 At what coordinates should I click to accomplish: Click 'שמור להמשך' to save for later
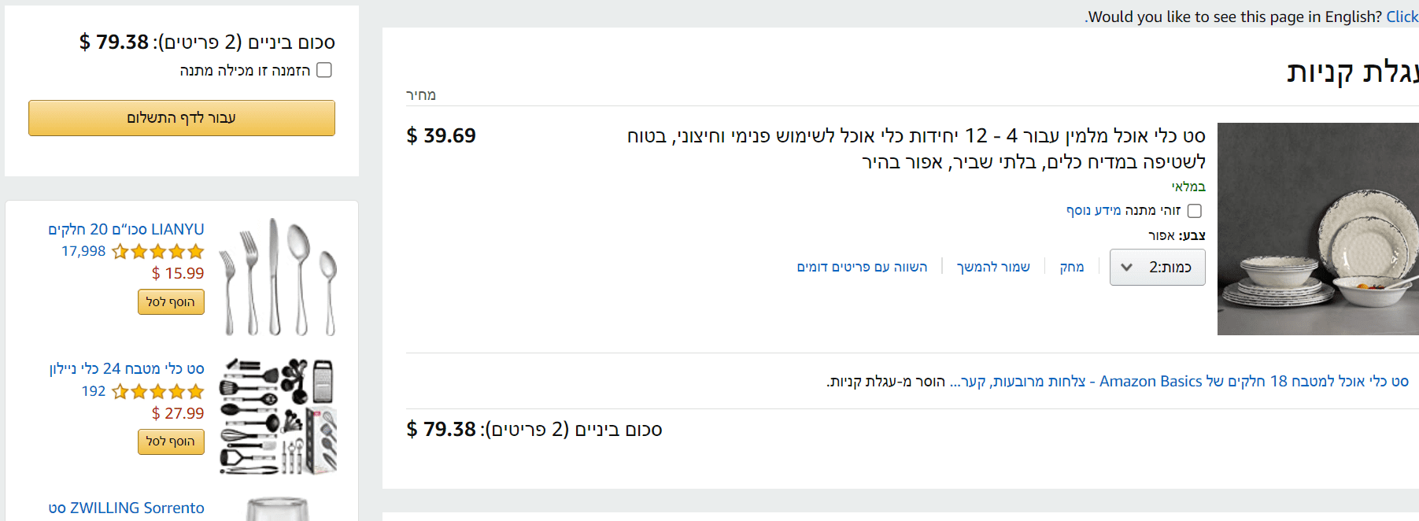pos(993,268)
